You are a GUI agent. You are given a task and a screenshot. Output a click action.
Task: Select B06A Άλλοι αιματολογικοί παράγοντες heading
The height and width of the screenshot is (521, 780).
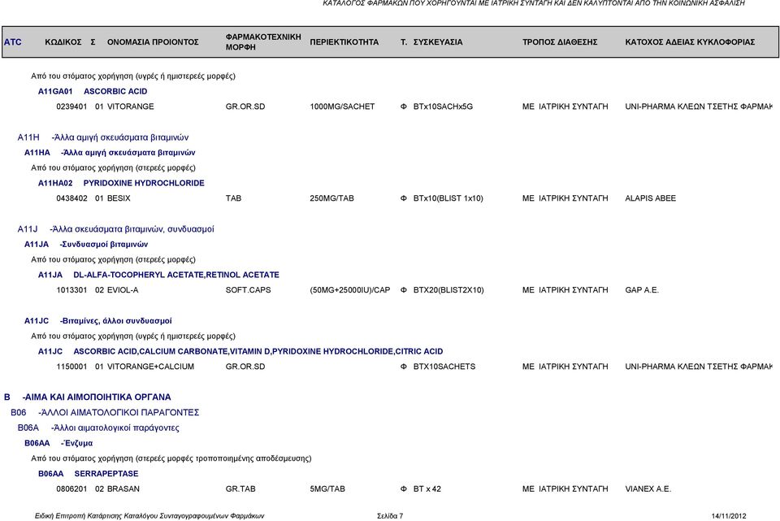coord(98,428)
